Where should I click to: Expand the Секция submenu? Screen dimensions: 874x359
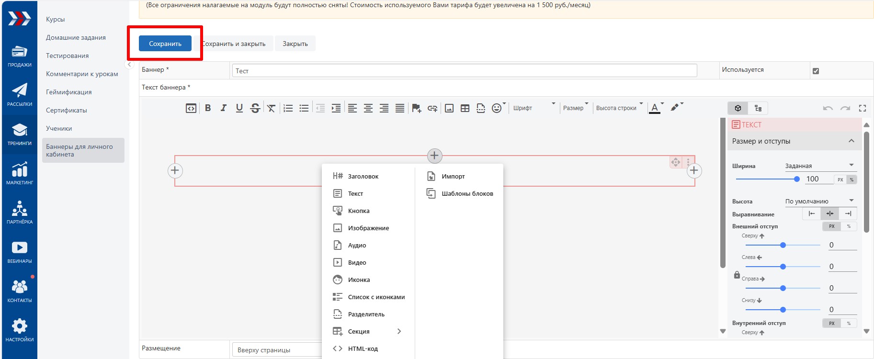(x=366, y=331)
